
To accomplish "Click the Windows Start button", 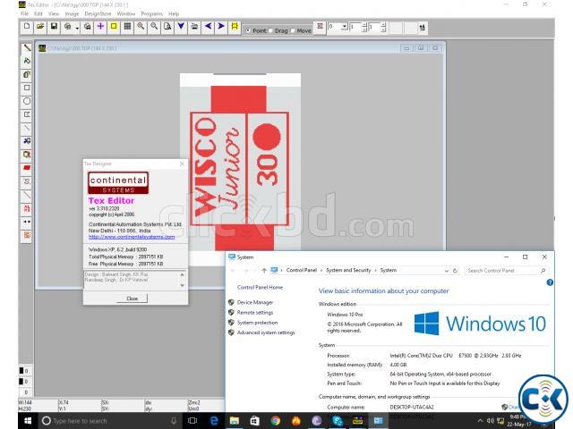I will click(x=28, y=421).
